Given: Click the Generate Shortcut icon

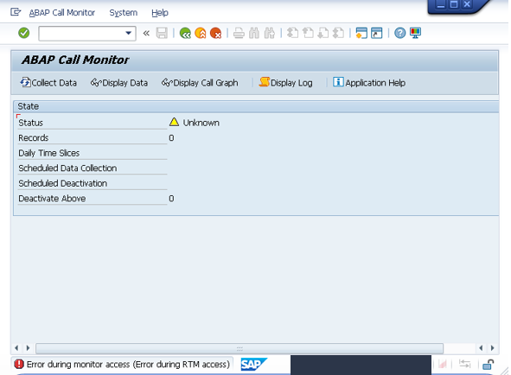Looking at the screenshot, I should (x=377, y=33).
